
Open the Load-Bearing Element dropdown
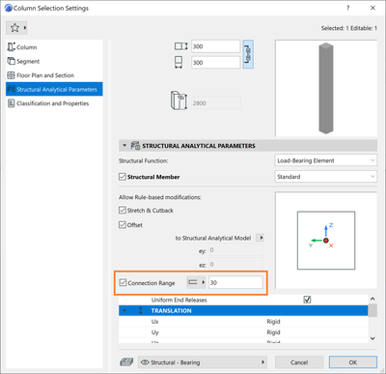[326, 160]
